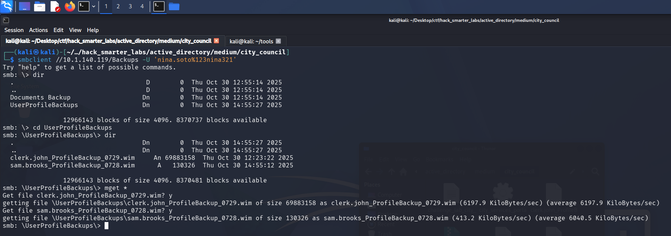Open the terminal emulator launcher icon
The height and width of the screenshot is (236, 671).
click(x=83, y=6)
